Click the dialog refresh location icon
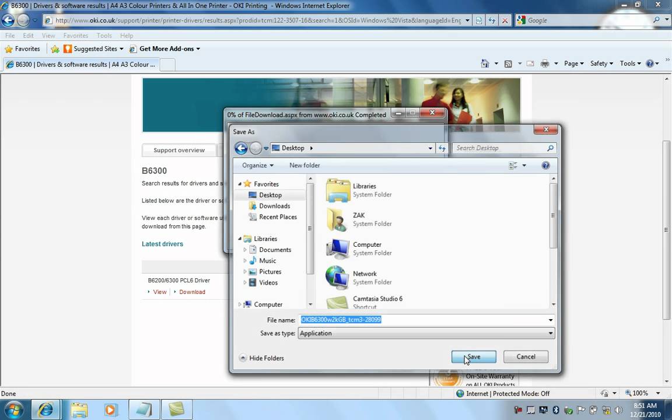672x420 pixels. [442, 148]
